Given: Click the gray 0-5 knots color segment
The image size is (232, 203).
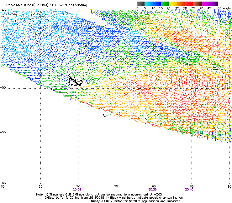Looking at the screenshot, I should click(140, 4).
